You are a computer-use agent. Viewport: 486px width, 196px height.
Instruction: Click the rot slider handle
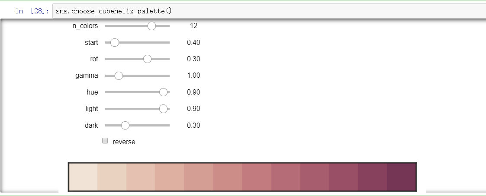147,59
